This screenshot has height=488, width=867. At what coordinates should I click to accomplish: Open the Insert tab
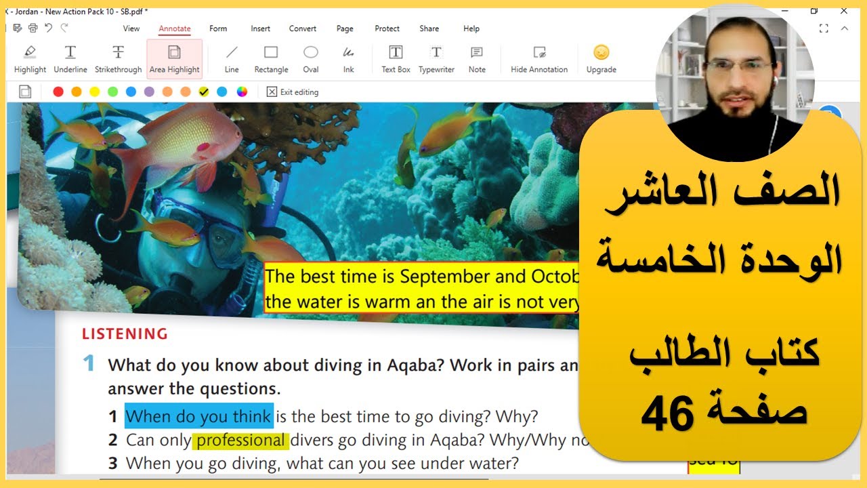260,28
